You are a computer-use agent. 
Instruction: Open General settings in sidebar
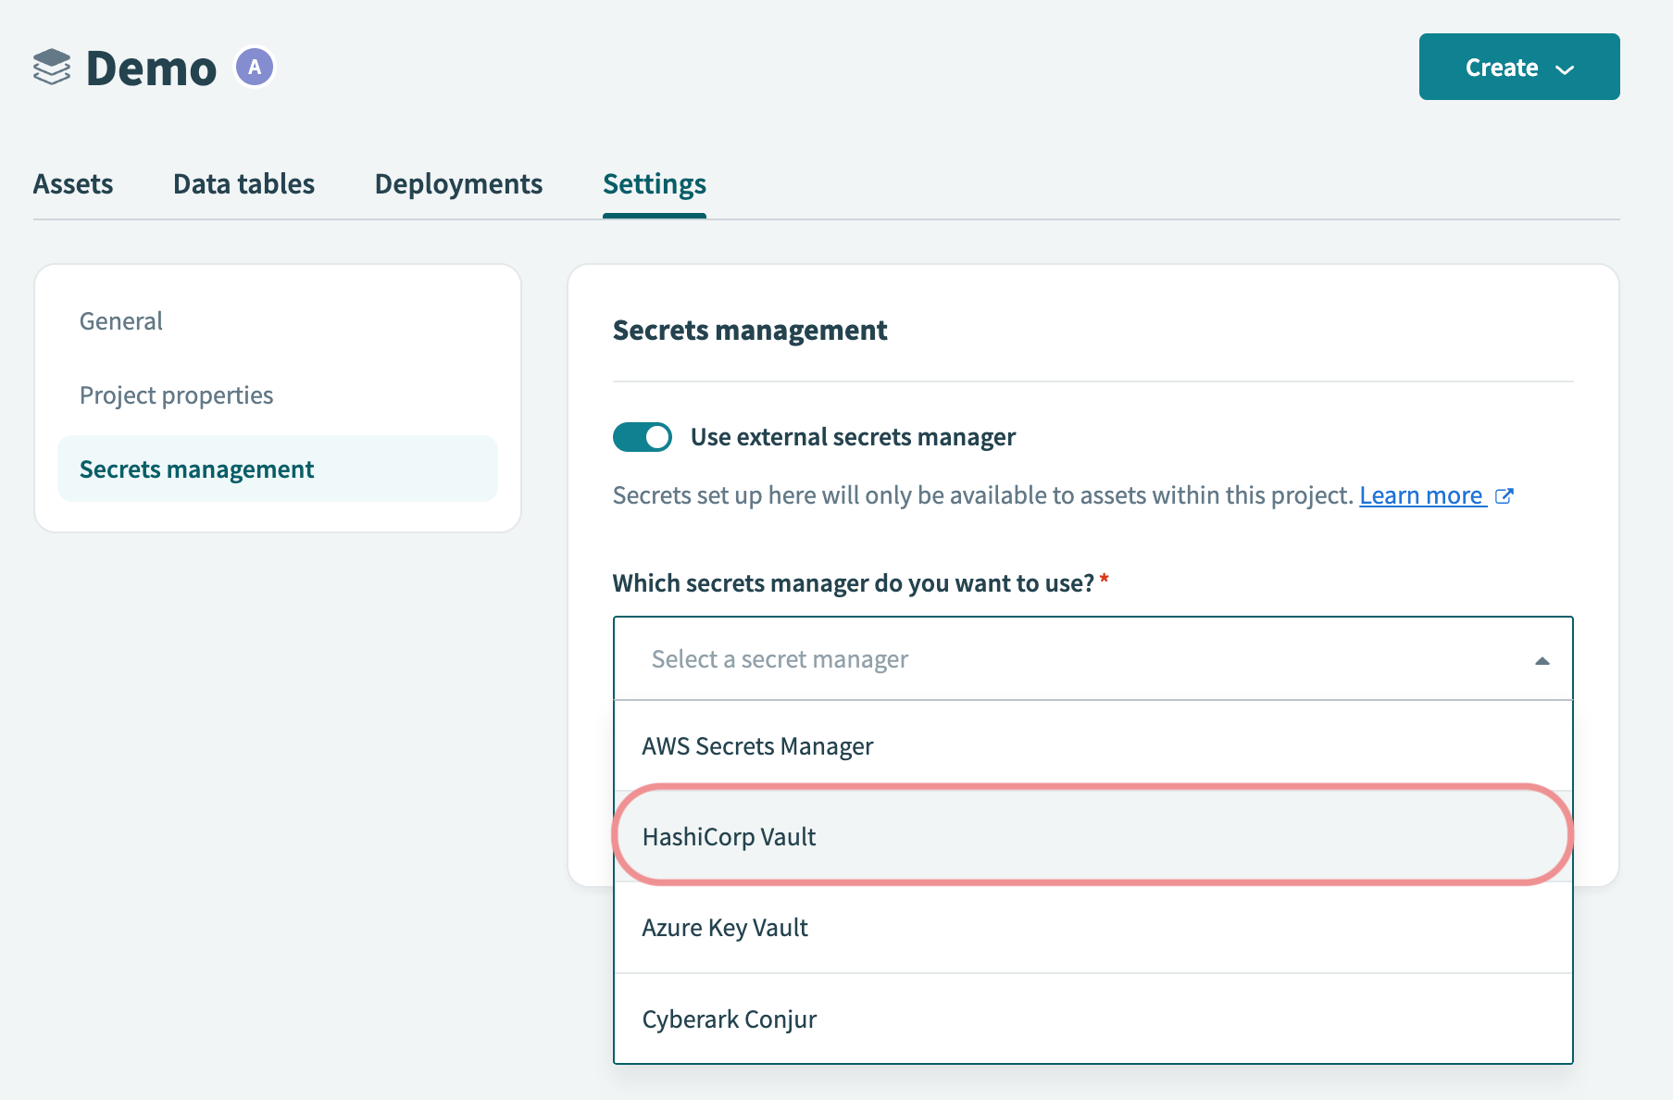tap(121, 321)
